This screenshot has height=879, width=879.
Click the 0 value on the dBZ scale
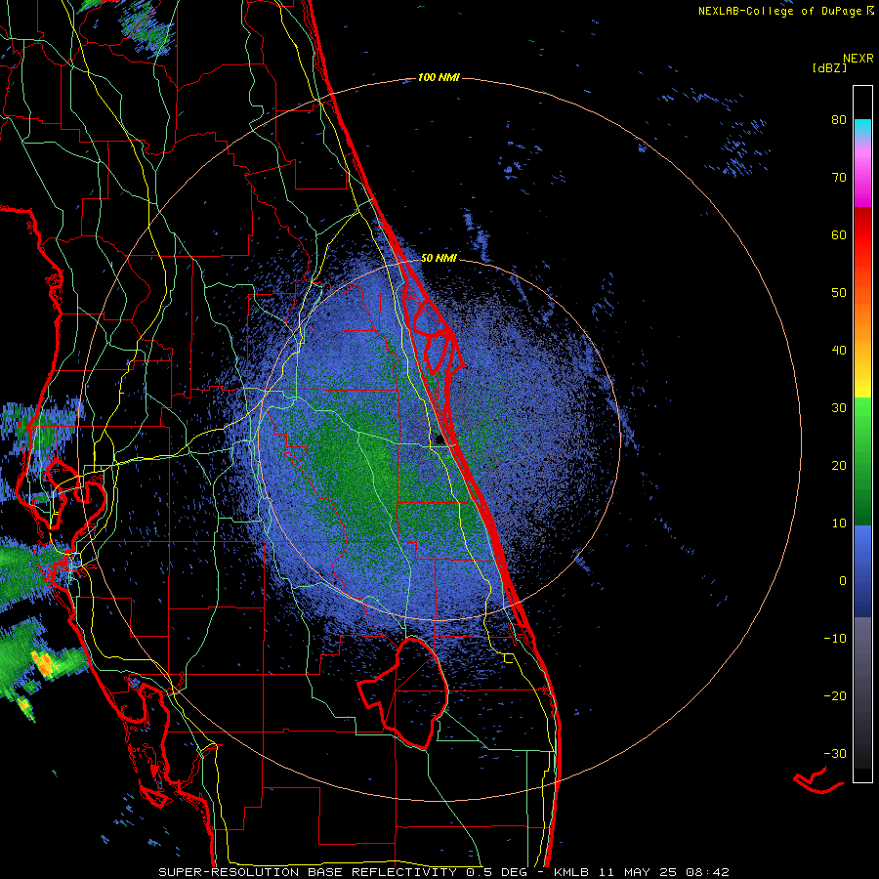coord(843,581)
